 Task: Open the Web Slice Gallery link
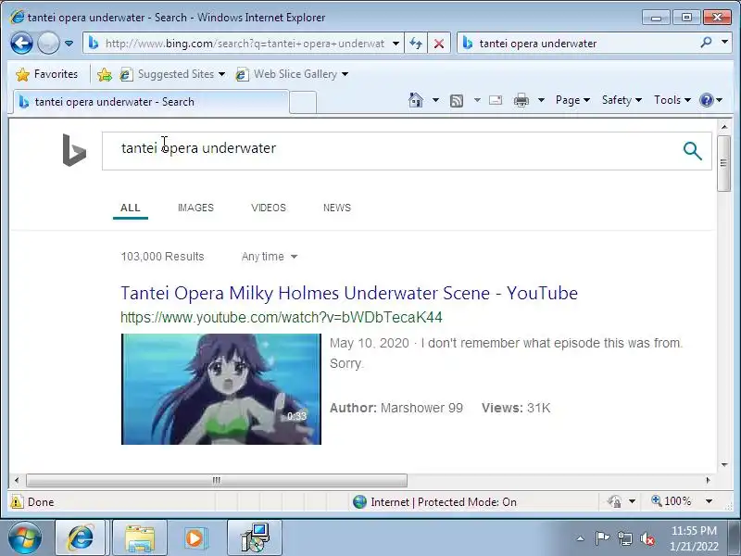click(x=292, y=74)
